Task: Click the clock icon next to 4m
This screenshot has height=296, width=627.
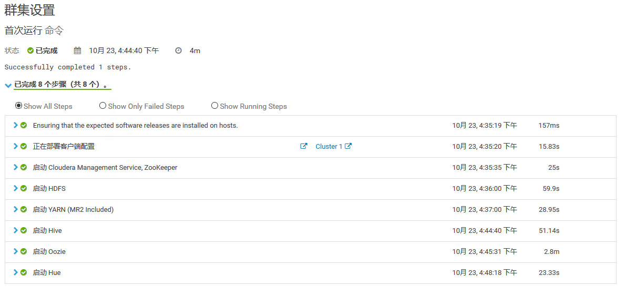Action: click(178, 51)
